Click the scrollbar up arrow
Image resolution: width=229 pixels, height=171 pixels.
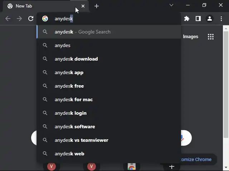pos(226,28)
